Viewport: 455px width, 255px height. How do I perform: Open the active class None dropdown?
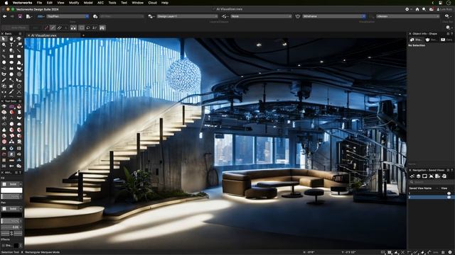tap(261, 16)
